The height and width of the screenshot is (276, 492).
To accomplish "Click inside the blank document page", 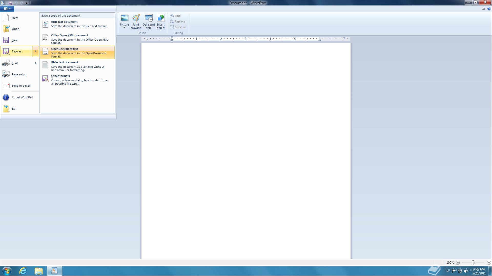I will [246, 151].
